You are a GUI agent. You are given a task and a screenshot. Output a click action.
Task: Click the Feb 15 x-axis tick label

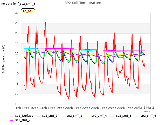coord(21,108)
